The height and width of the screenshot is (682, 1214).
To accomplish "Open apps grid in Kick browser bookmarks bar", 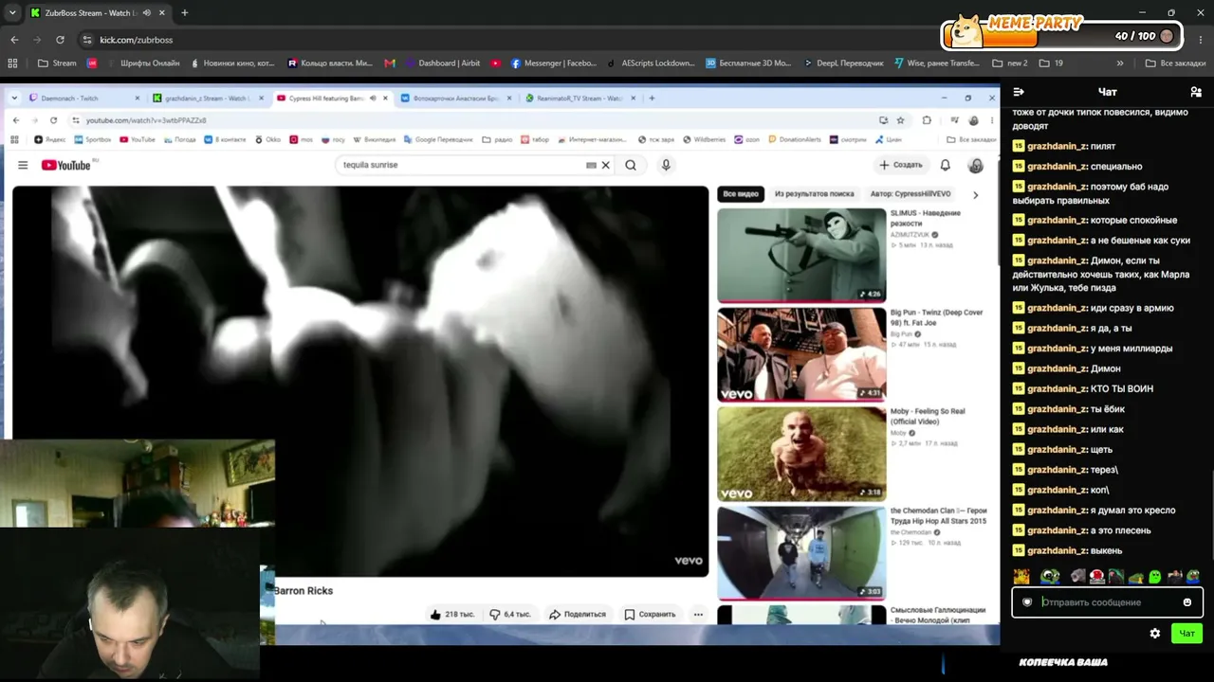I will click(x=12, y=63).
